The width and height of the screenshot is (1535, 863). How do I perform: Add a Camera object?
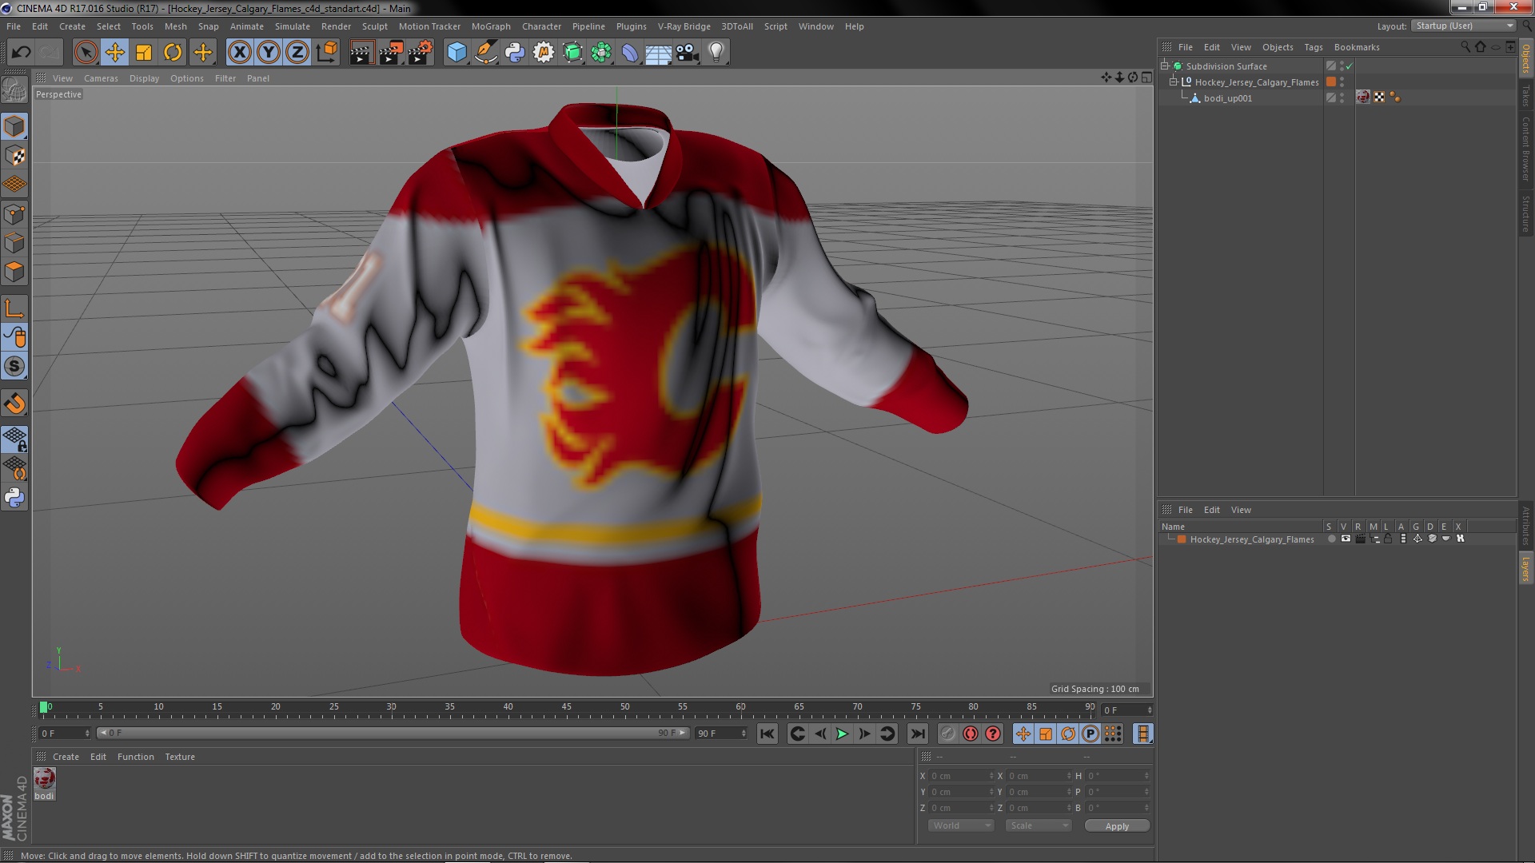pyautogui.click(x=687, y=53)
